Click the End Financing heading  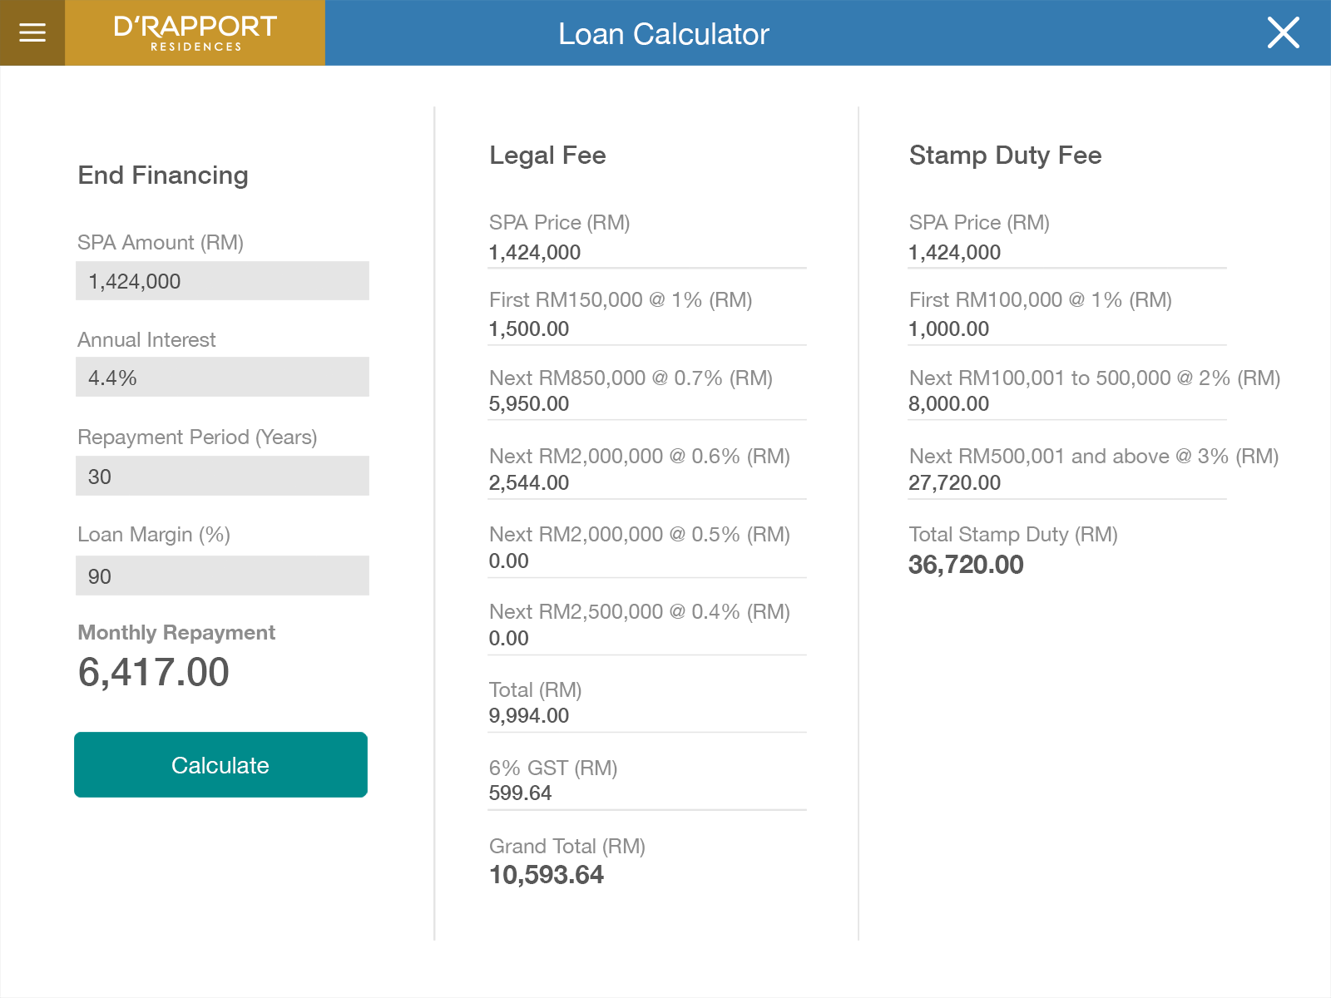[x=163, y=175]
